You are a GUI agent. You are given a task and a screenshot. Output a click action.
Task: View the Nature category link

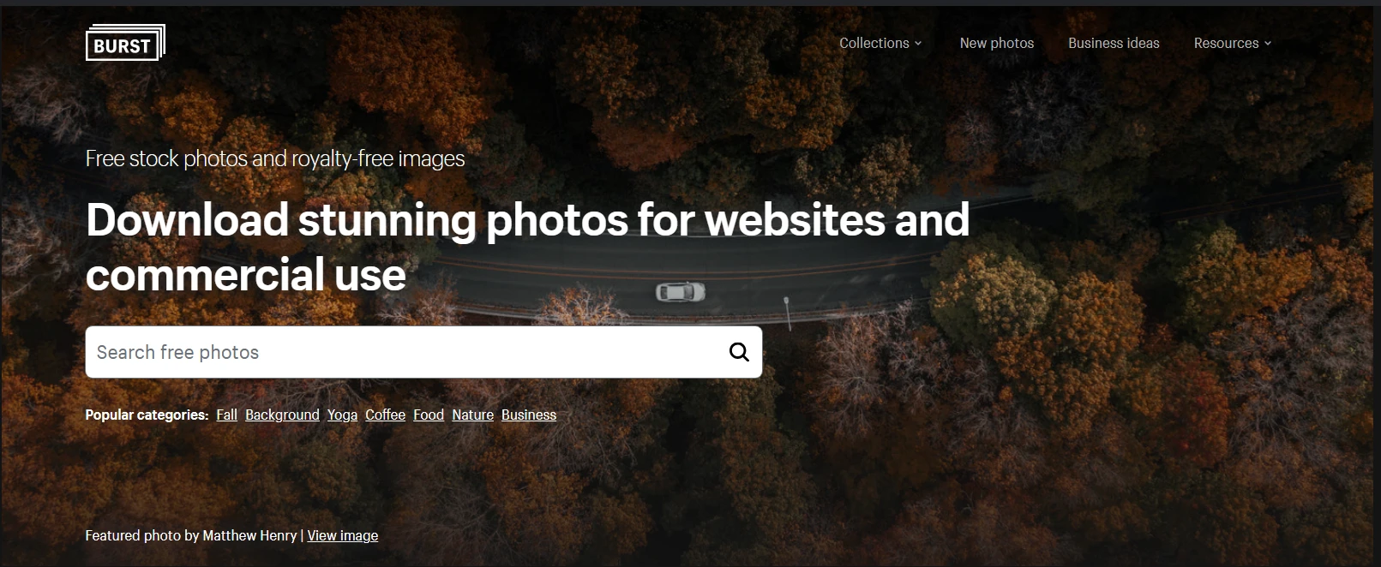click(473, 415)
